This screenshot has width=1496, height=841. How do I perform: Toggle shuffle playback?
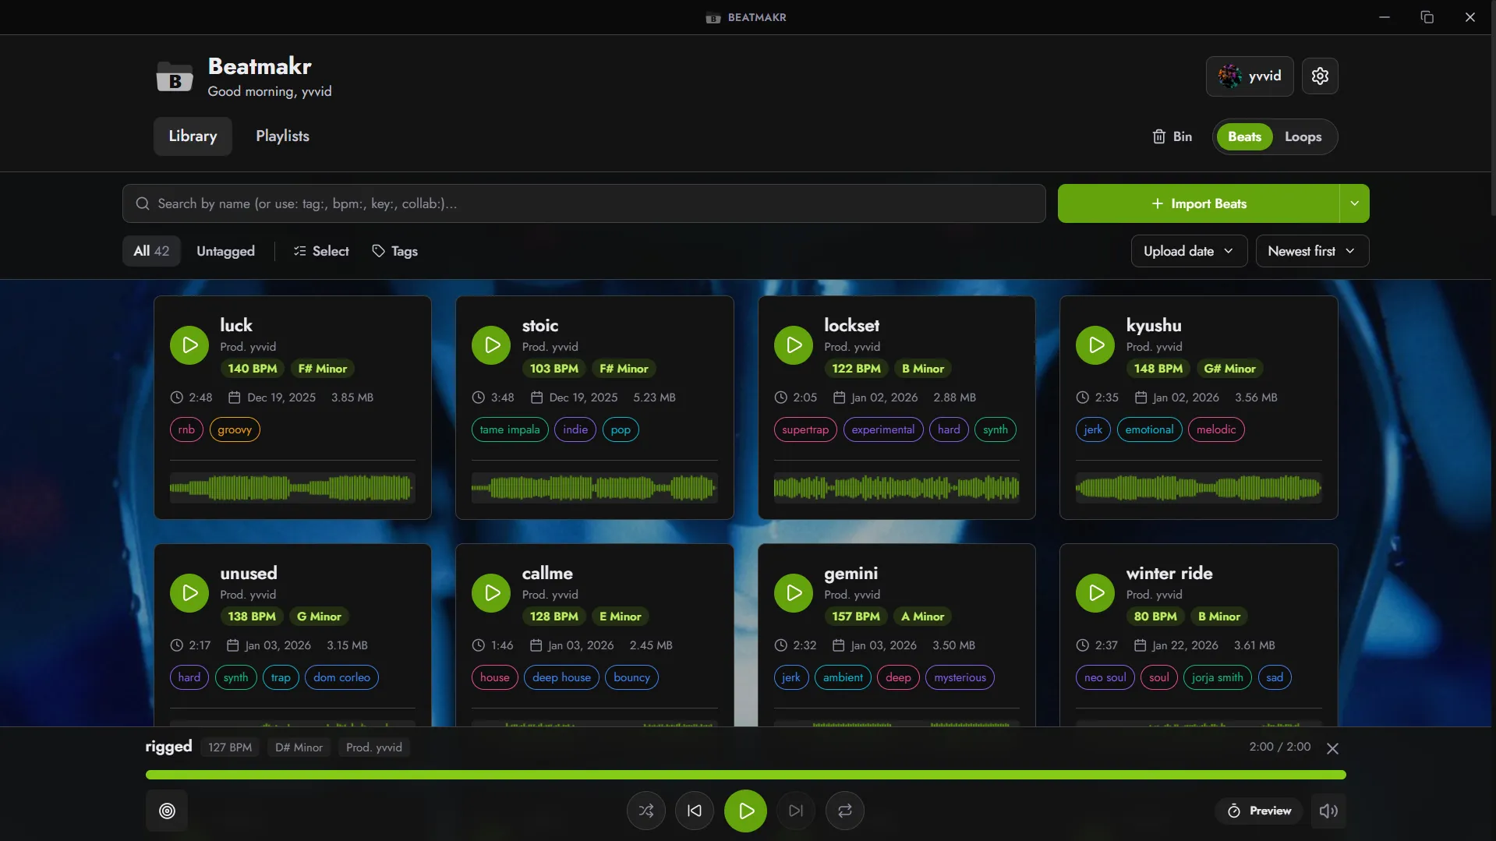tap(645, 811)
